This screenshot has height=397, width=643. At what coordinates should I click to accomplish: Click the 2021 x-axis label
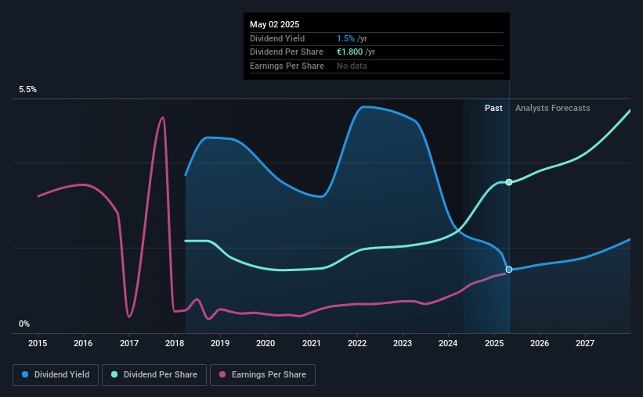tap(311, 343)
